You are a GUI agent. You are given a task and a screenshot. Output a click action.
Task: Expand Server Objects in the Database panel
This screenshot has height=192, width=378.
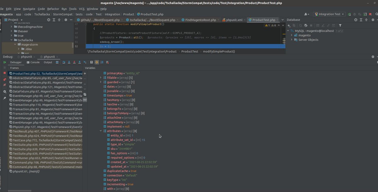coord(292,40)
